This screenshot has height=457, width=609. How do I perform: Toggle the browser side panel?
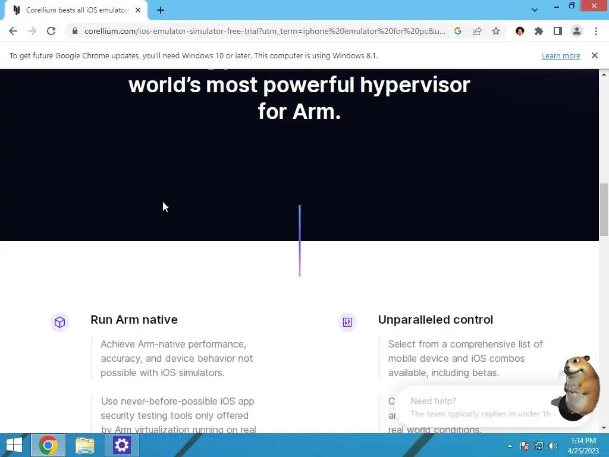558,31
